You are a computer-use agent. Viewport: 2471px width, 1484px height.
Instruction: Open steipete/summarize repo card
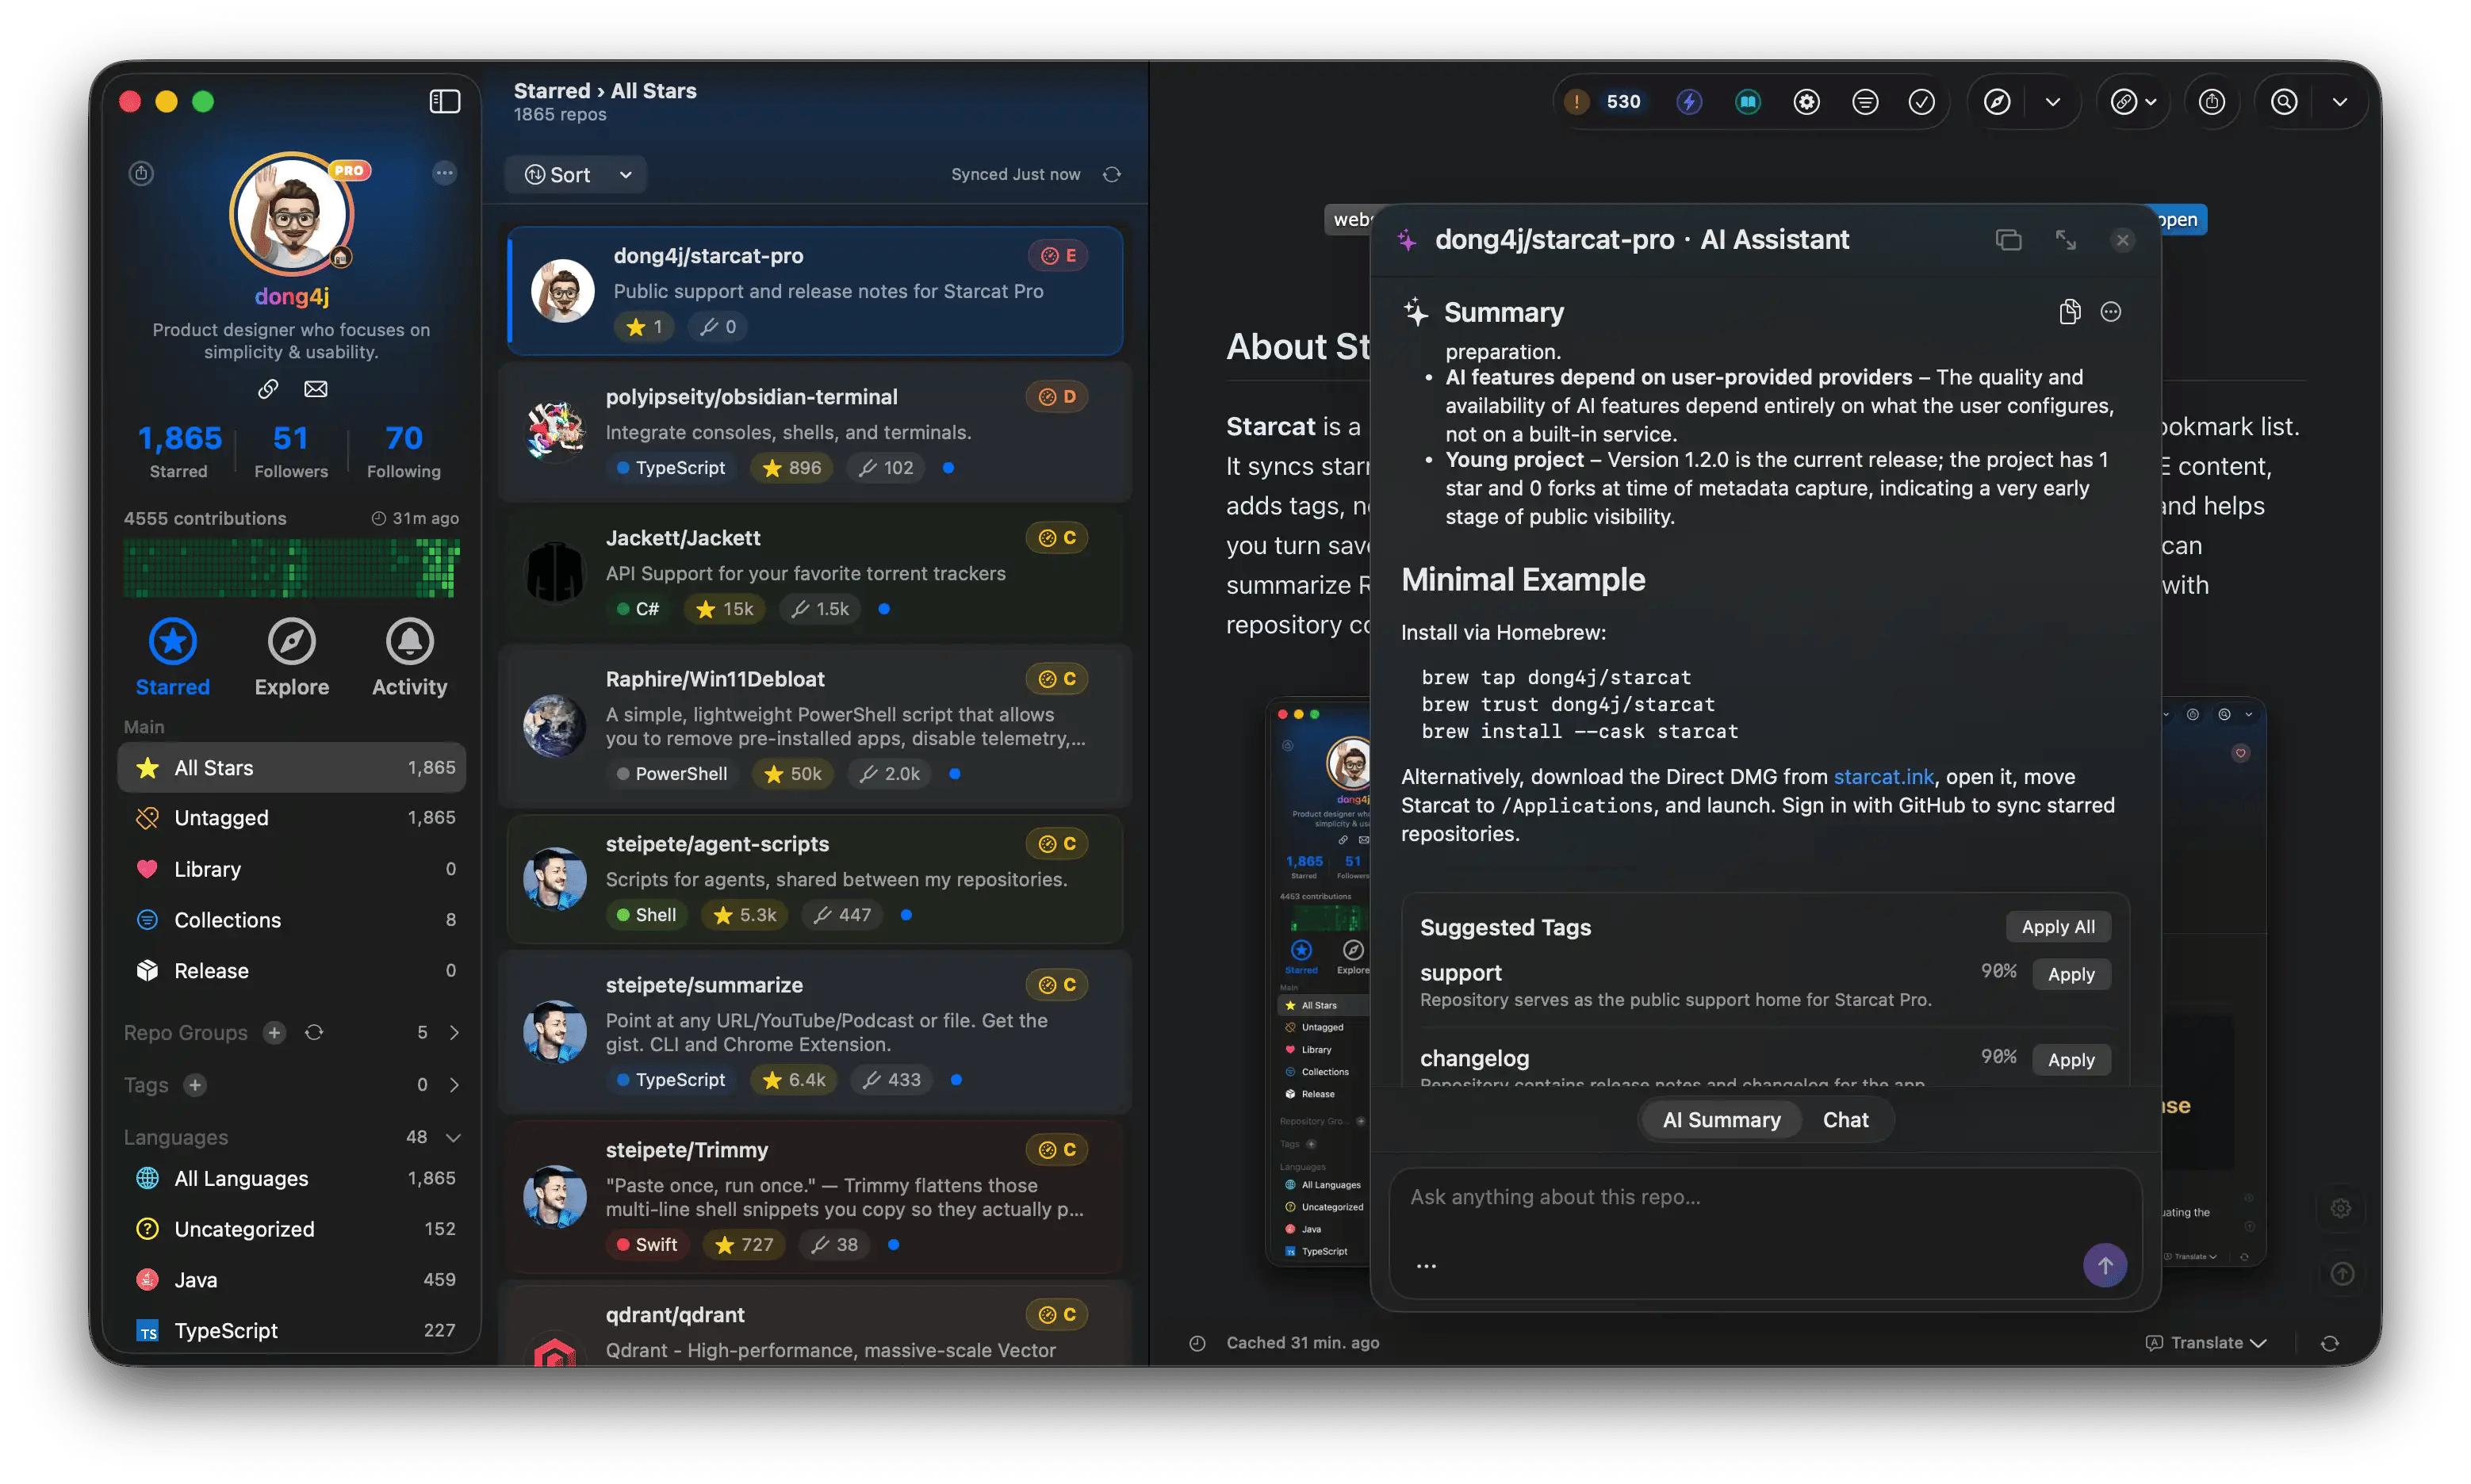click(815, 1032)
